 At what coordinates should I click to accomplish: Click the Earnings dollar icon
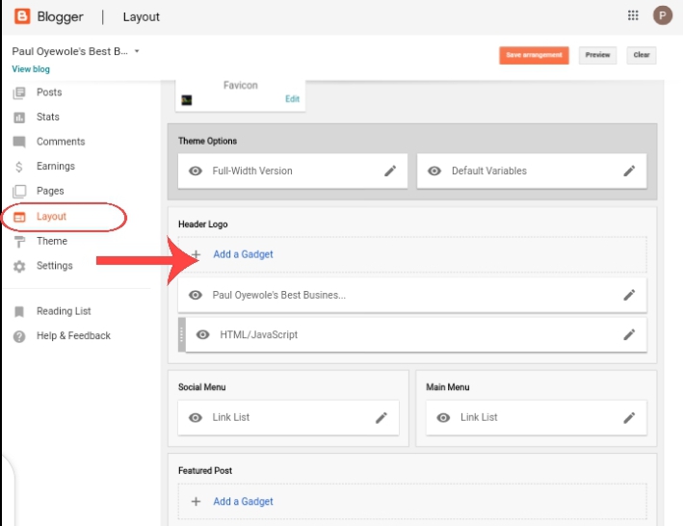pyautogui.click(x=18, y=167)
